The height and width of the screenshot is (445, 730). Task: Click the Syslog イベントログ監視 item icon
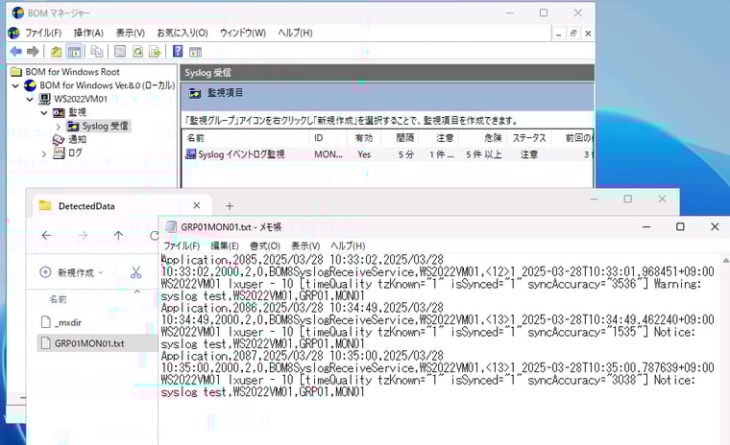point(190,153)
